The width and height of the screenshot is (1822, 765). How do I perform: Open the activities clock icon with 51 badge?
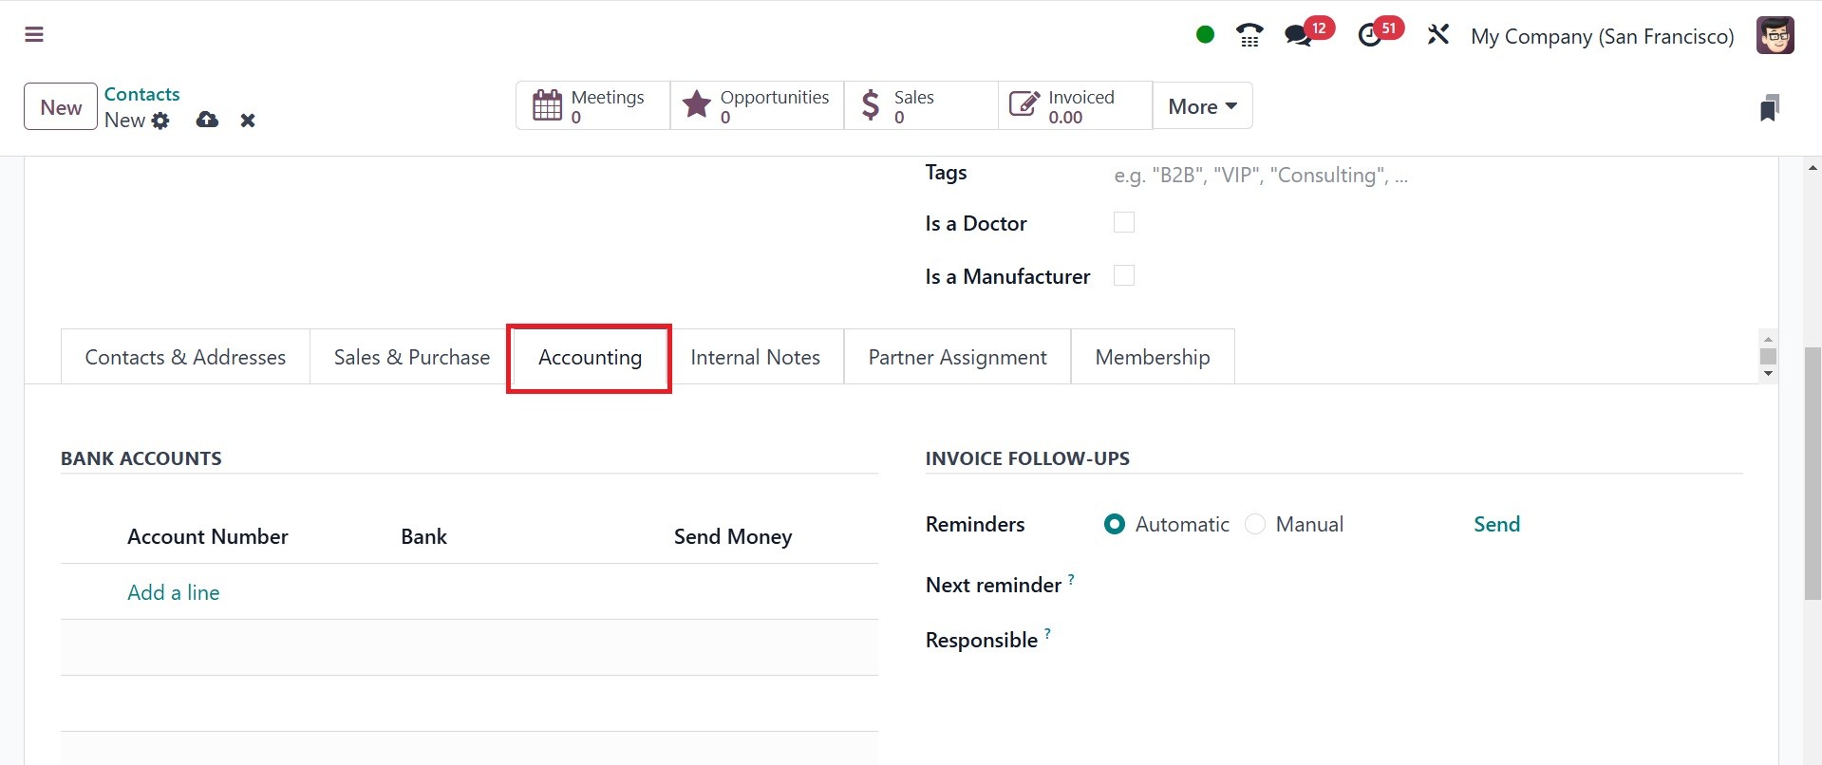(1370, 36)
